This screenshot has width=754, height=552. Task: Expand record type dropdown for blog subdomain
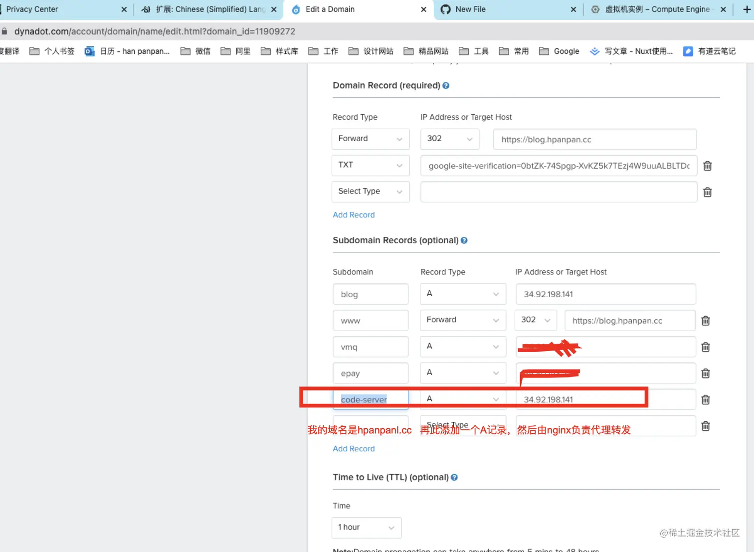point(463,294)
